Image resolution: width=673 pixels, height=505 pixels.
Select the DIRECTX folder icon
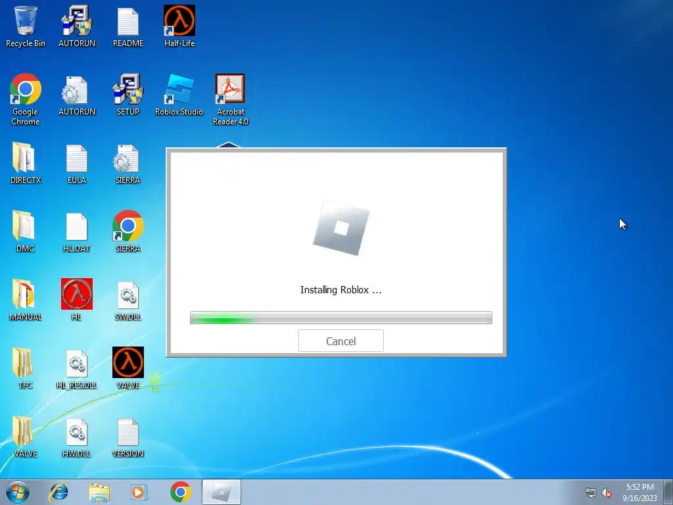coord(26,163)
